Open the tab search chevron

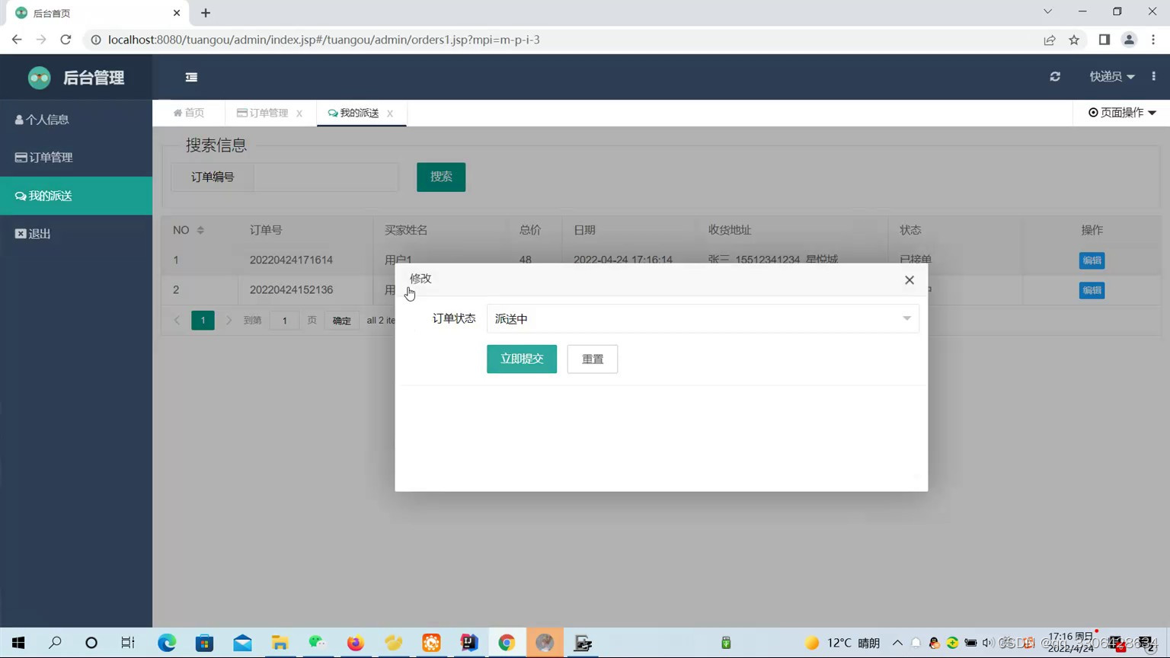(1048, 11)
